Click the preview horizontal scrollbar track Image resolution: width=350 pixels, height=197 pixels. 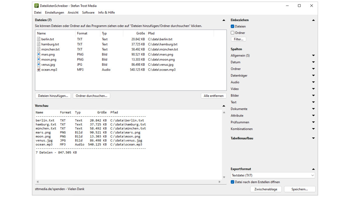(128, 182)
